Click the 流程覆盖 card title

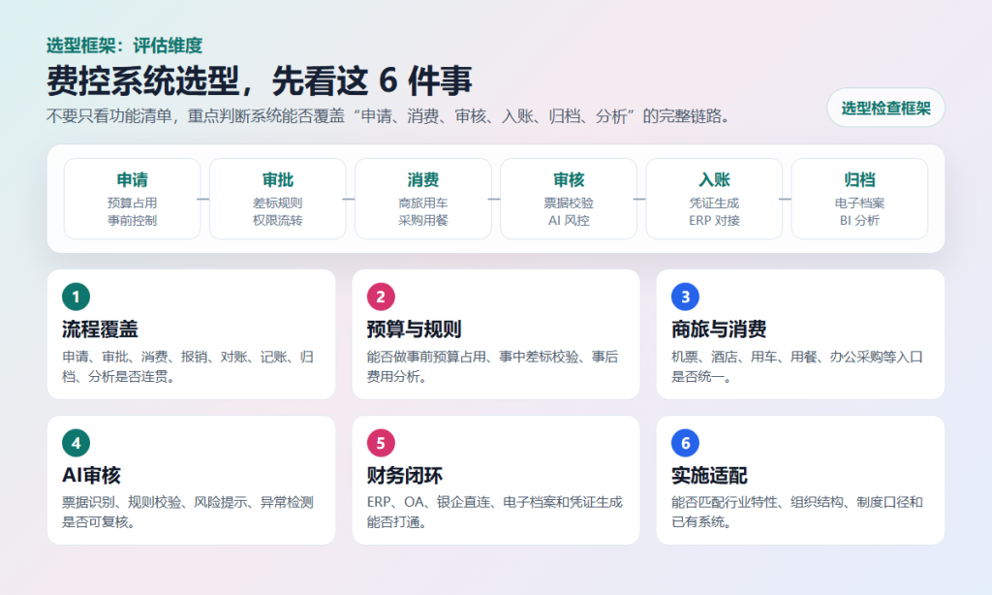coord(100,329)
